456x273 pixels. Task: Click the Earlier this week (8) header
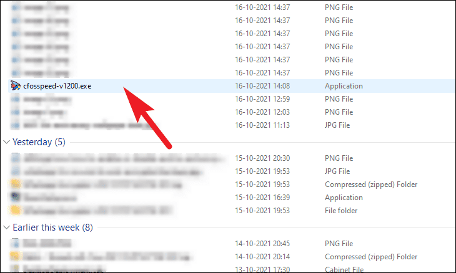pyautogui.click(x=52, y=228)
